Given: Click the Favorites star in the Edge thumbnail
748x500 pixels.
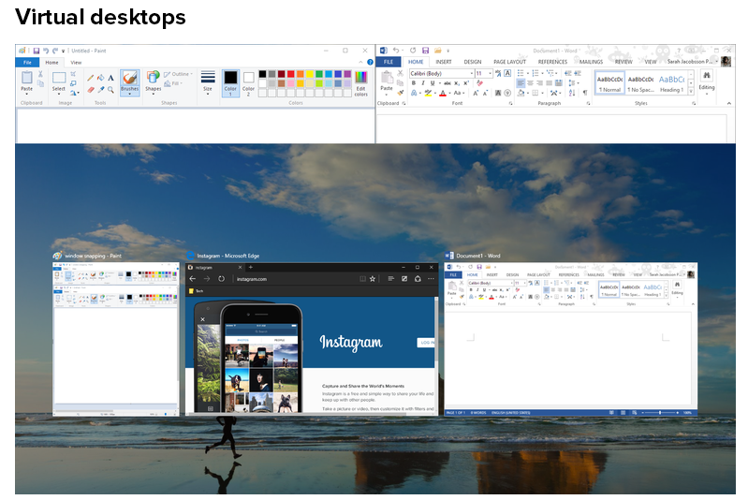Looking at the screenshot, I should coord(372,279).
